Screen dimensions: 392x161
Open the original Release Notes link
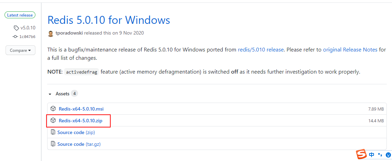click(x=350, y=50)
